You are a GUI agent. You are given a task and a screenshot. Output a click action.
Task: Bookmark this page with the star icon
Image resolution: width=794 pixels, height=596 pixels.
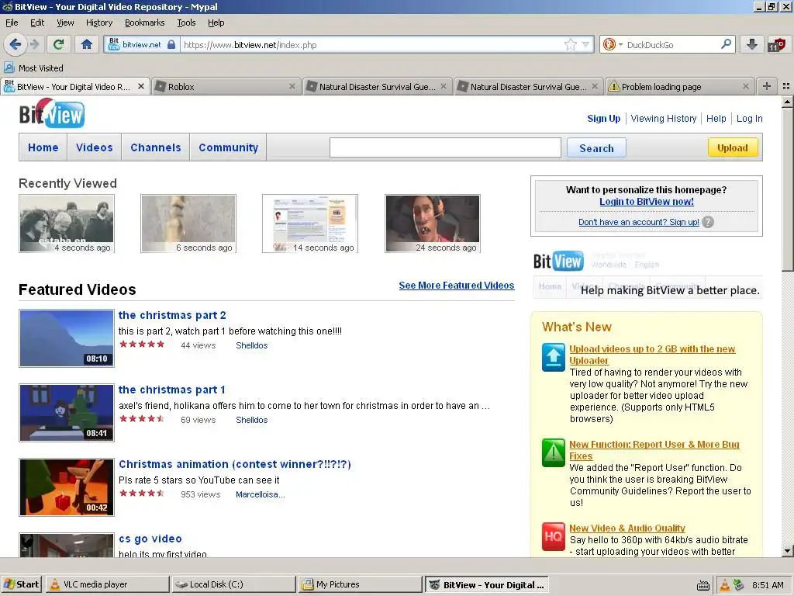[570, 44]
